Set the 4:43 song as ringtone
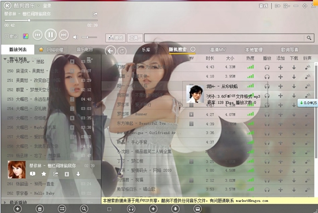 (x=308, y=67)
